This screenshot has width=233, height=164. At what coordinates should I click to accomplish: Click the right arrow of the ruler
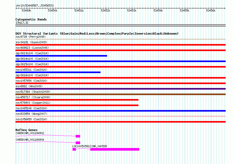click(225, 8)
